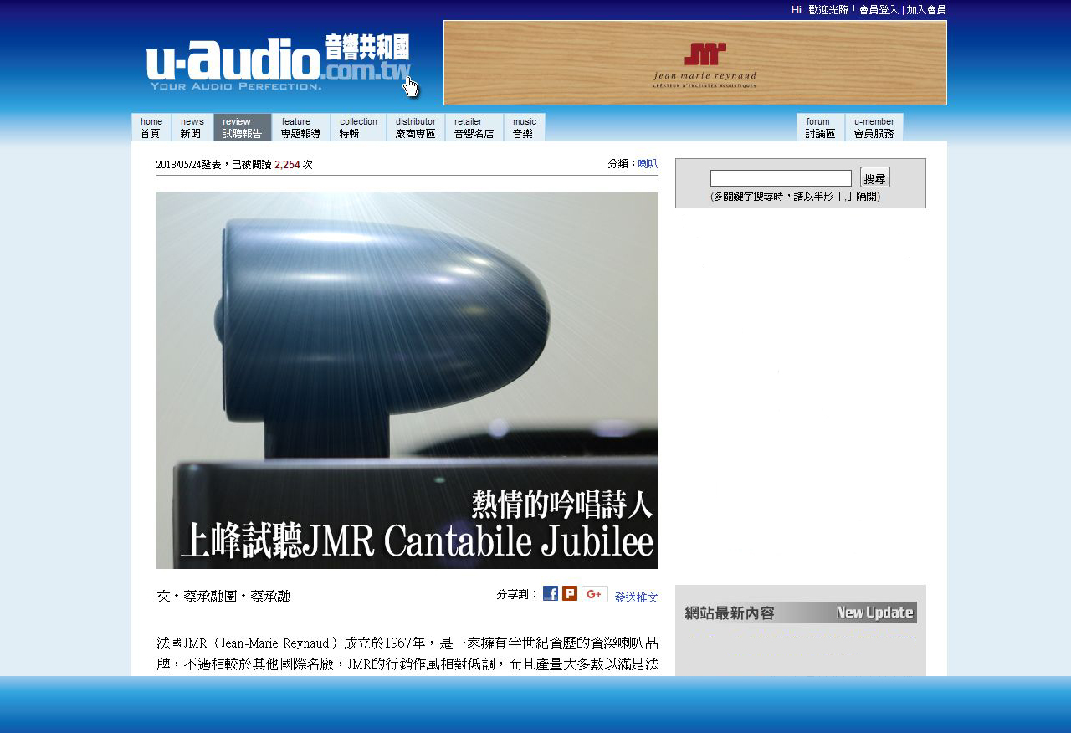Click the u-audio.com.tw site logo
The height and width of the screenshot is (733, 1071).
click(279, 63)
